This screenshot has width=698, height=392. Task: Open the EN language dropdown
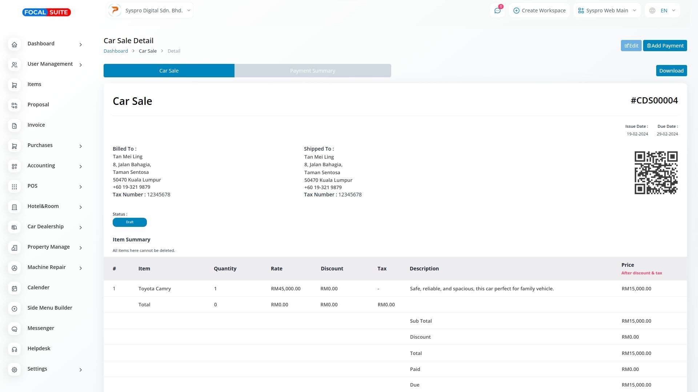pos(662,11)
